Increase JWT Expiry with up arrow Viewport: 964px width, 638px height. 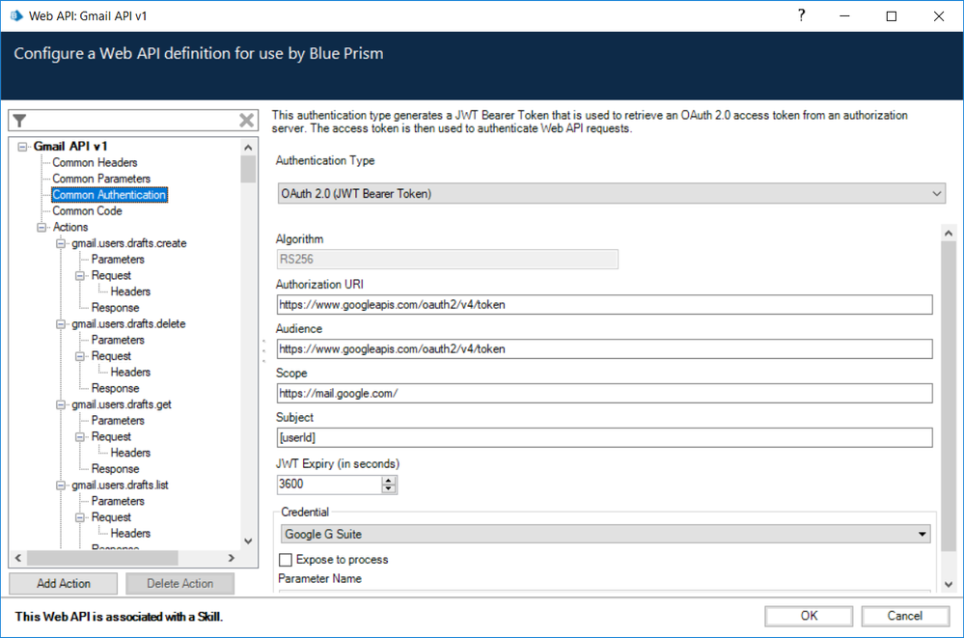(389, 480)
